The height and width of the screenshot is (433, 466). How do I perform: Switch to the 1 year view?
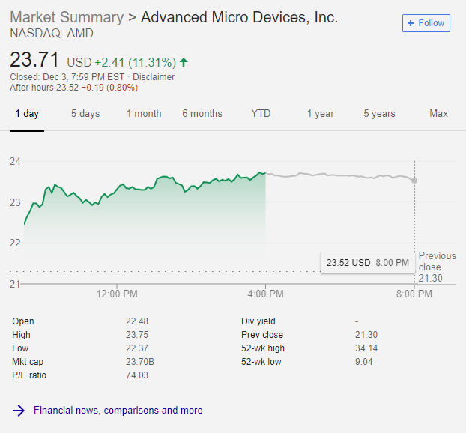pyautogui.click(x=320, y=114)
